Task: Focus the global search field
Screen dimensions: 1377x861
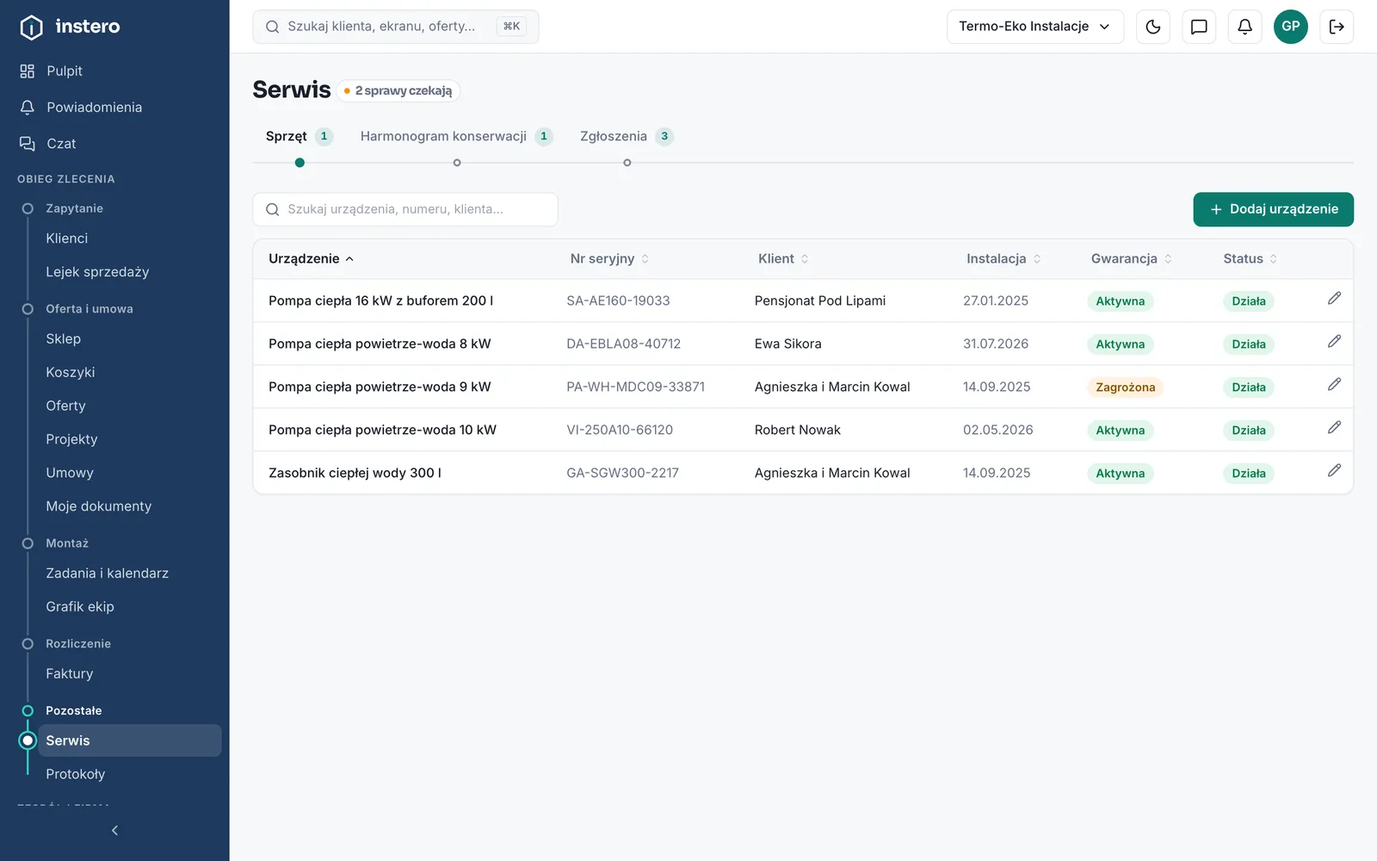Action: tap(396, 27)
